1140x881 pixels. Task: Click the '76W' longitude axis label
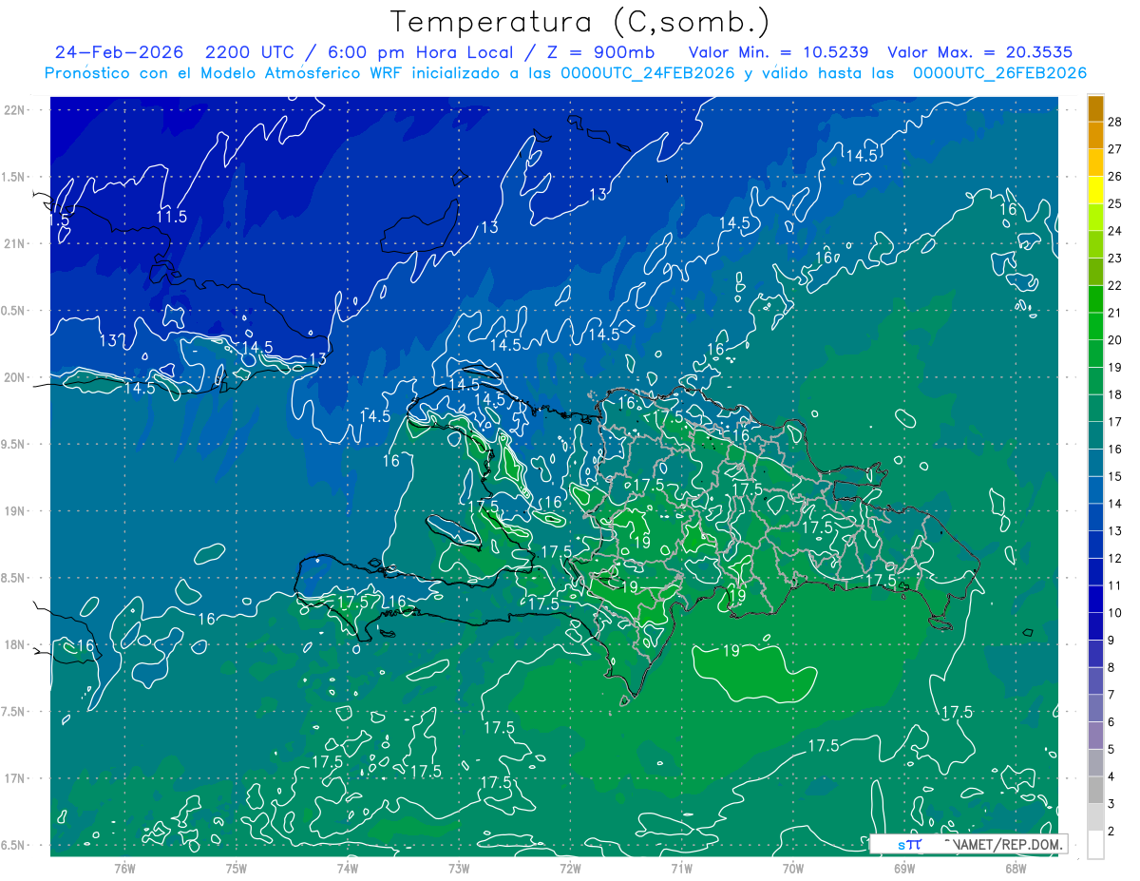124,868
